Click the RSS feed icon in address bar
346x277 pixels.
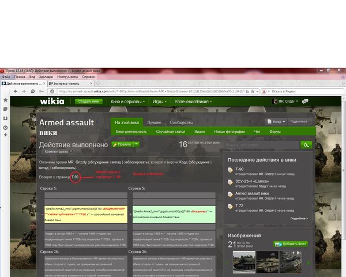click(x=247, y=91)
